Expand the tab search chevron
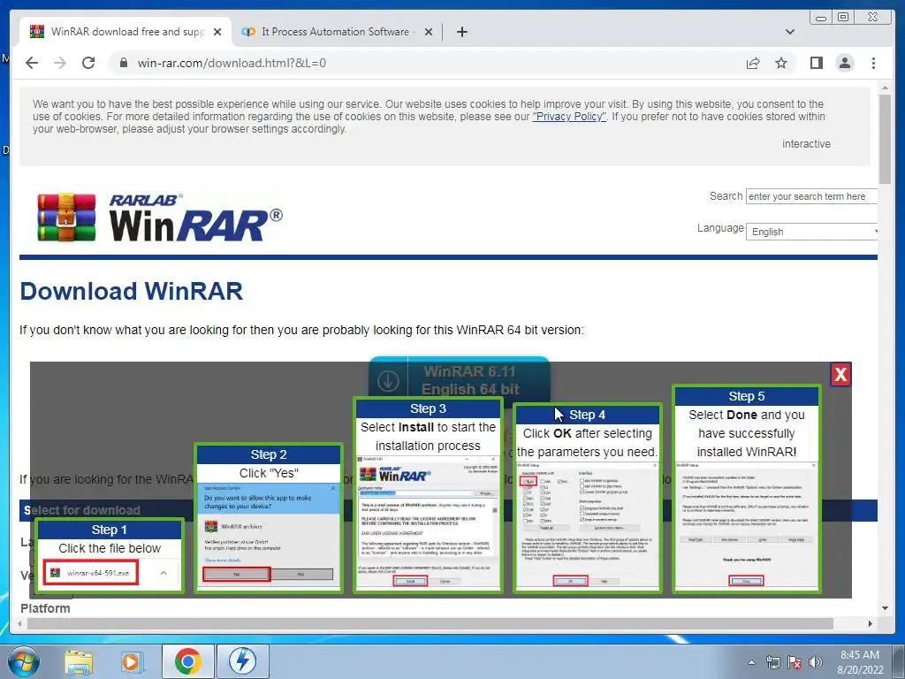Image resolution: width=905 pixels, height=679 pixels. [789, 32]
